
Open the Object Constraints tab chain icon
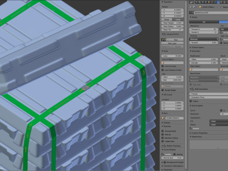[x=212, y=2]
